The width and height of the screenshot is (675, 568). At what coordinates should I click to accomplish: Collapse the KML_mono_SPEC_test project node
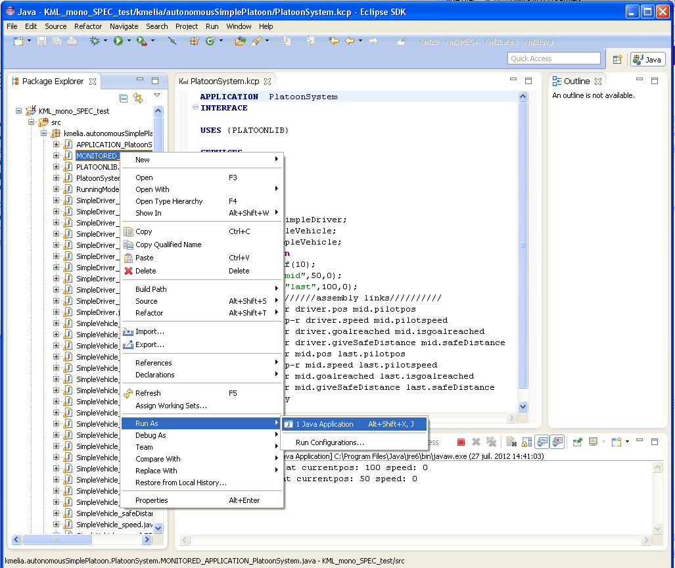pos(19,111)
